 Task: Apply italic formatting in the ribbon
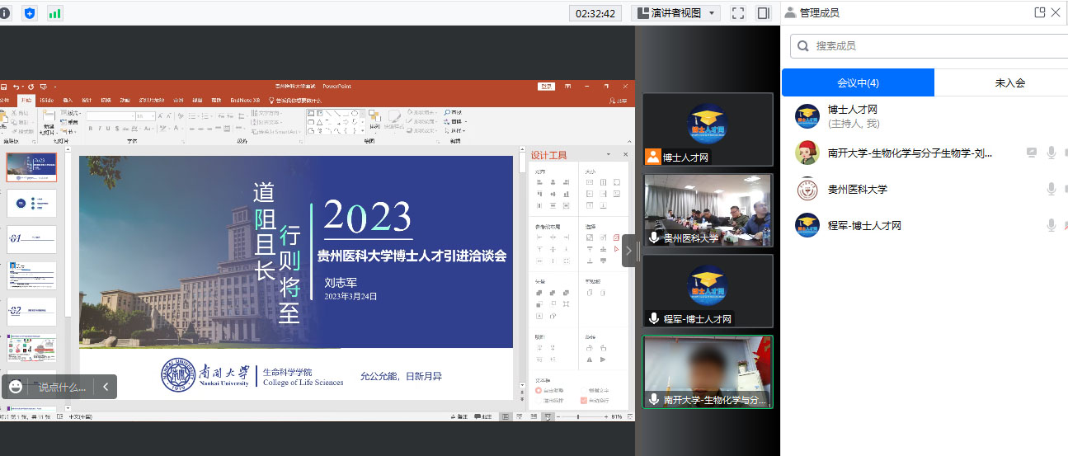[x=99, y=128]
